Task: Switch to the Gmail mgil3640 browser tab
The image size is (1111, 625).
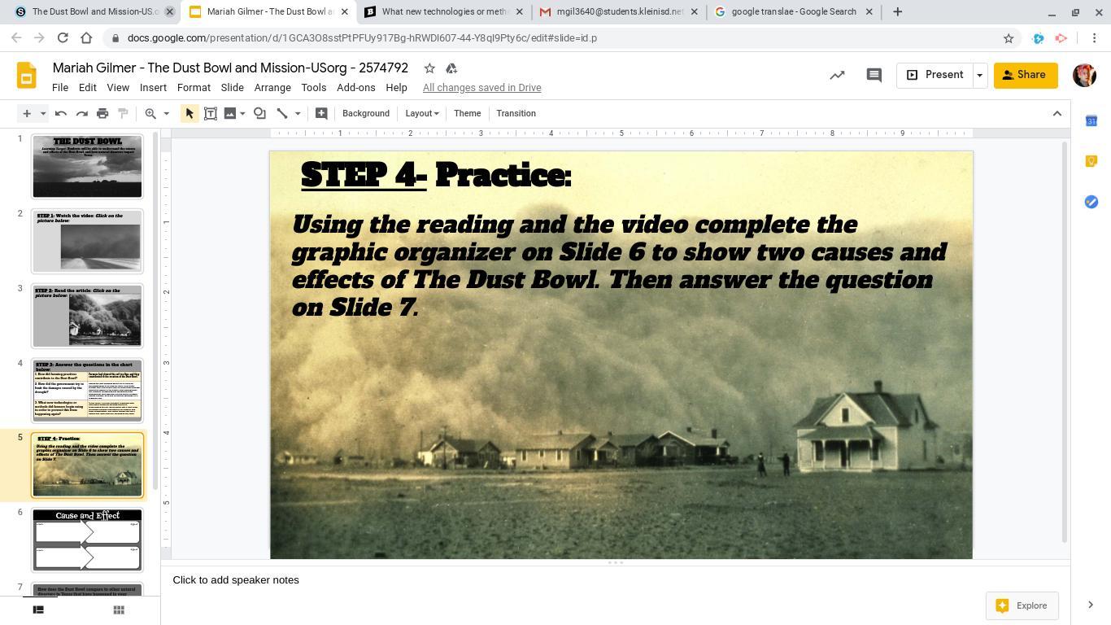Action: pyautogui.click(x=618, y=11)
